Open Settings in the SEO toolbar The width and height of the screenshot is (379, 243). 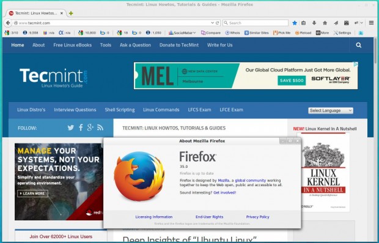[342, 33]
